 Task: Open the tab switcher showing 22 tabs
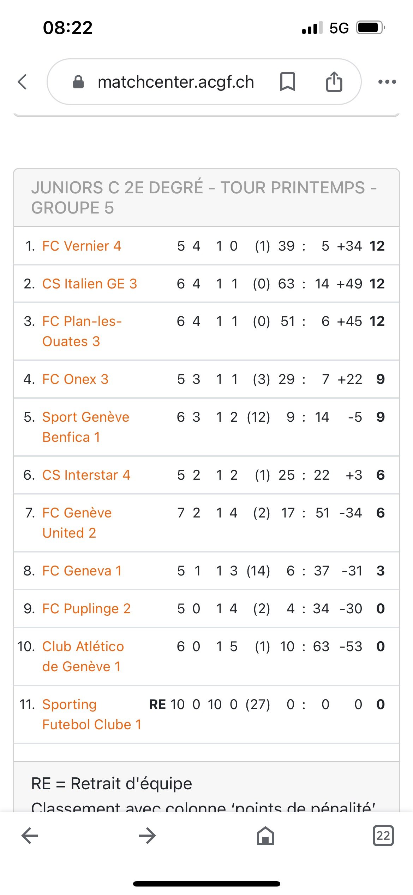(383, 836)
